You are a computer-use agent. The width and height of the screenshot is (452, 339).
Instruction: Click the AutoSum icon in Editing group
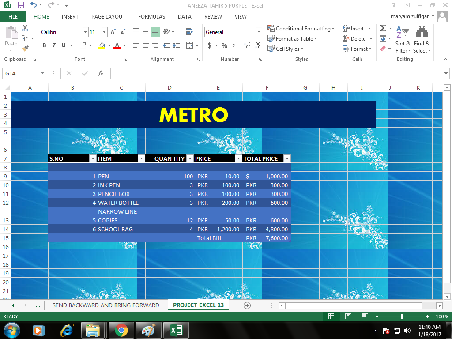coord(382,28)
